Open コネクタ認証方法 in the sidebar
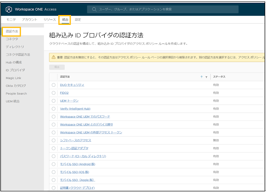 [18, 54]
